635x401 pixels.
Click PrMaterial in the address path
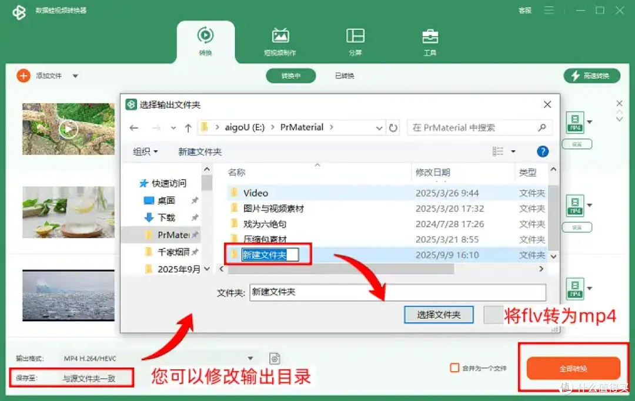coord(302,127)
